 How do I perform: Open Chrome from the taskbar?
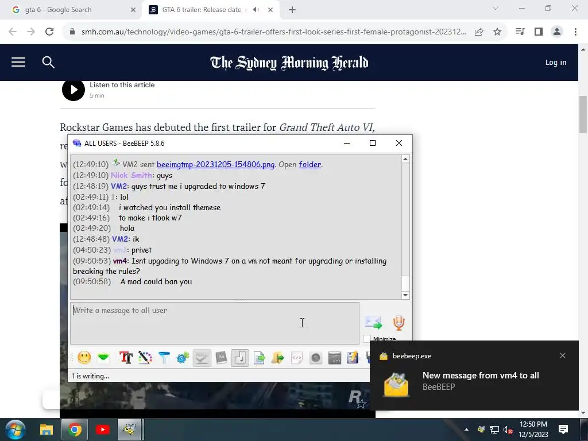tap(75, 430)
